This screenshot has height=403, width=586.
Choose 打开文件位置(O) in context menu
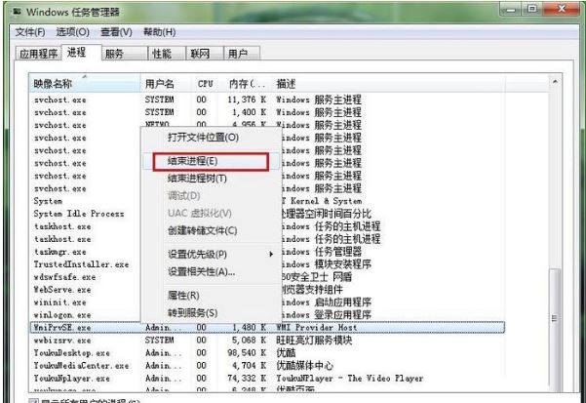click(211, 138)
